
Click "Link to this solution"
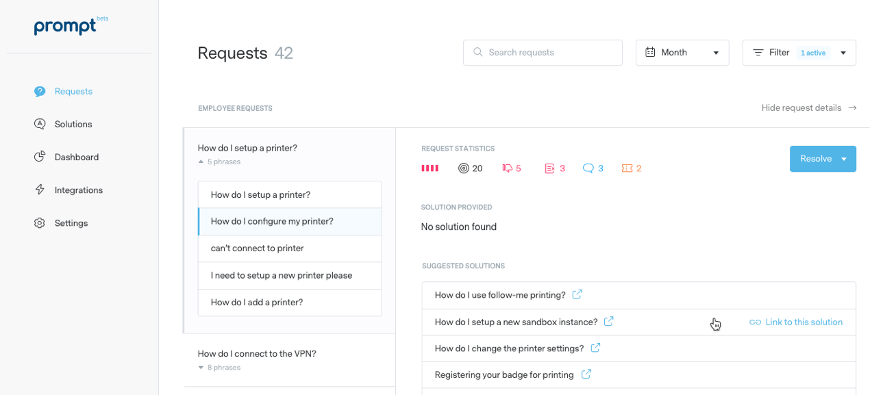796,322
